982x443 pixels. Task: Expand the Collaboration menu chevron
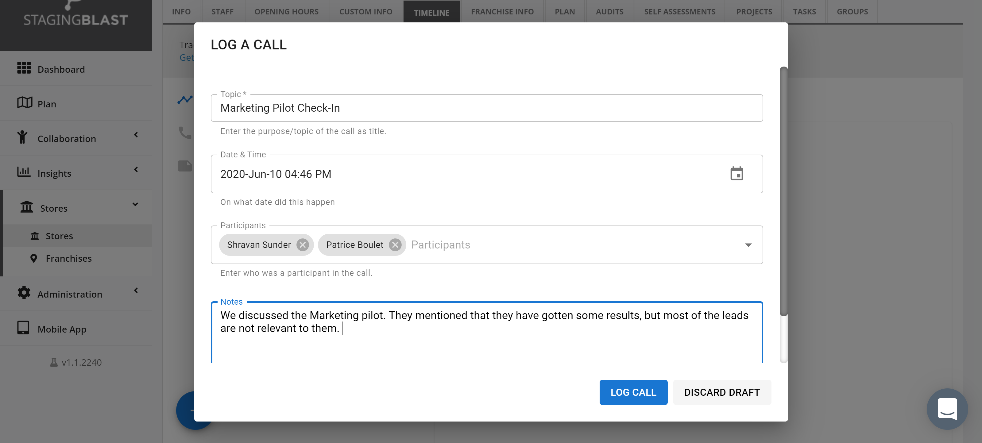click(136, 135)
